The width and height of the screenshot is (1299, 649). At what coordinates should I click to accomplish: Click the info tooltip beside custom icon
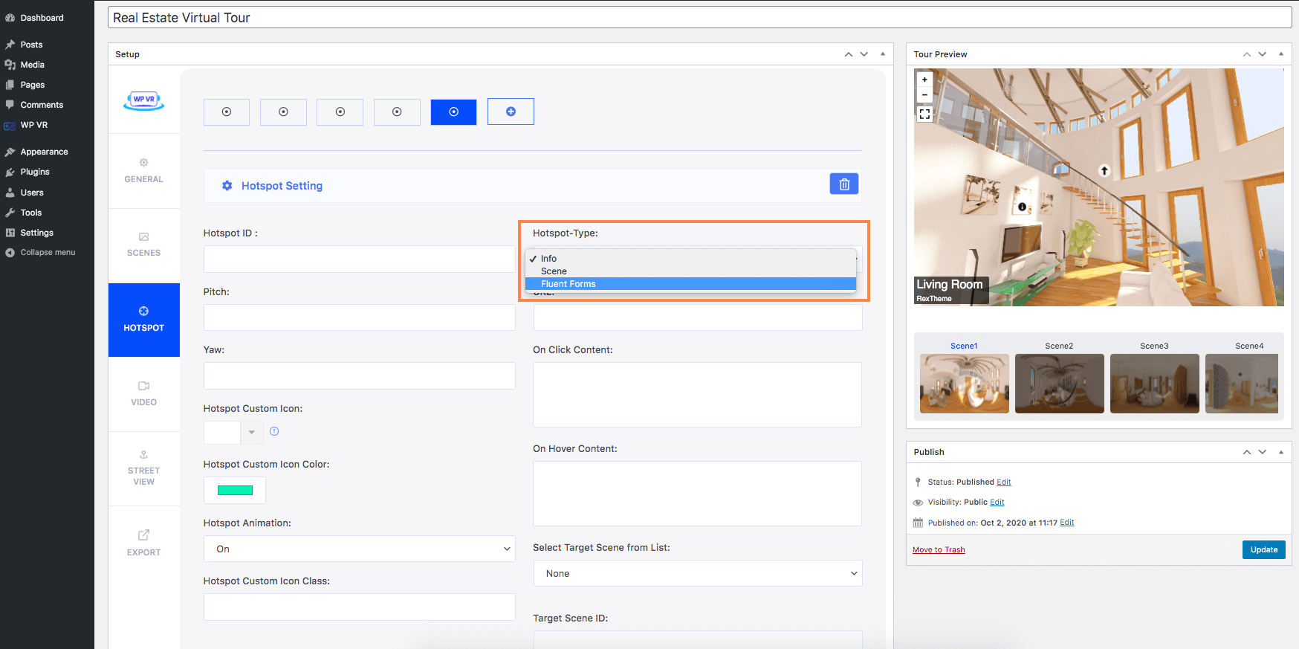point(274,431)
